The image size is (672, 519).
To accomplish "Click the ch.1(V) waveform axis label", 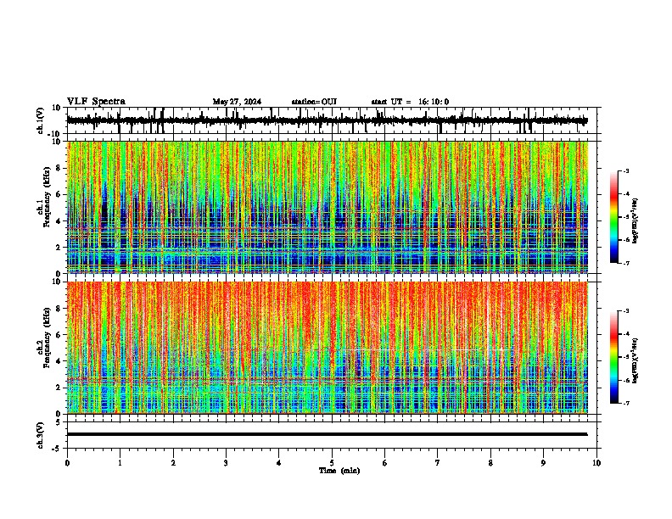I will [x=41, y=120].
